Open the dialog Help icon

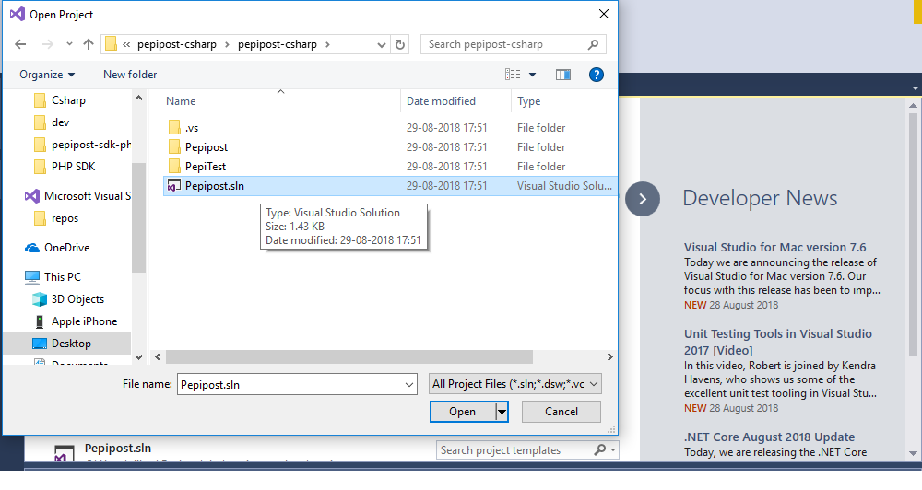(x=597, y=75)
